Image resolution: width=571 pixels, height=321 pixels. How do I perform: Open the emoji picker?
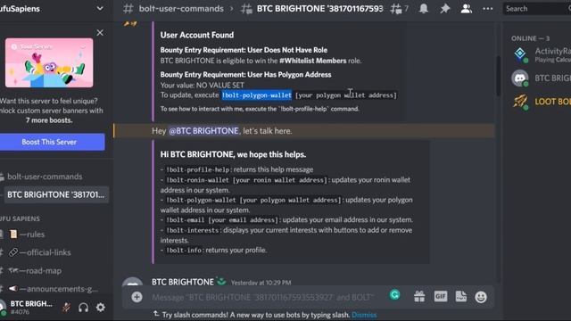pyautogui.click(x=481, y=297)
